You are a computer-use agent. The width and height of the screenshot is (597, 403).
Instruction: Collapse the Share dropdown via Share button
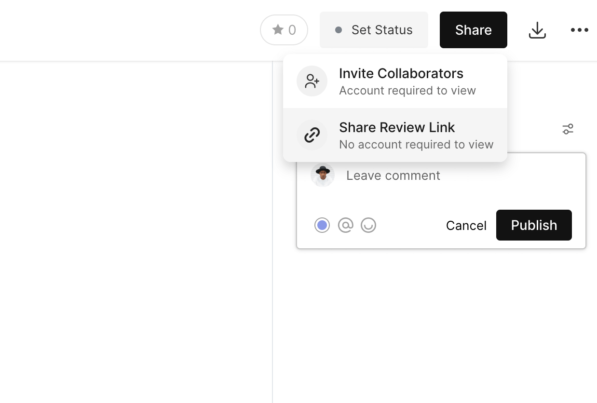tap(473, 30)
